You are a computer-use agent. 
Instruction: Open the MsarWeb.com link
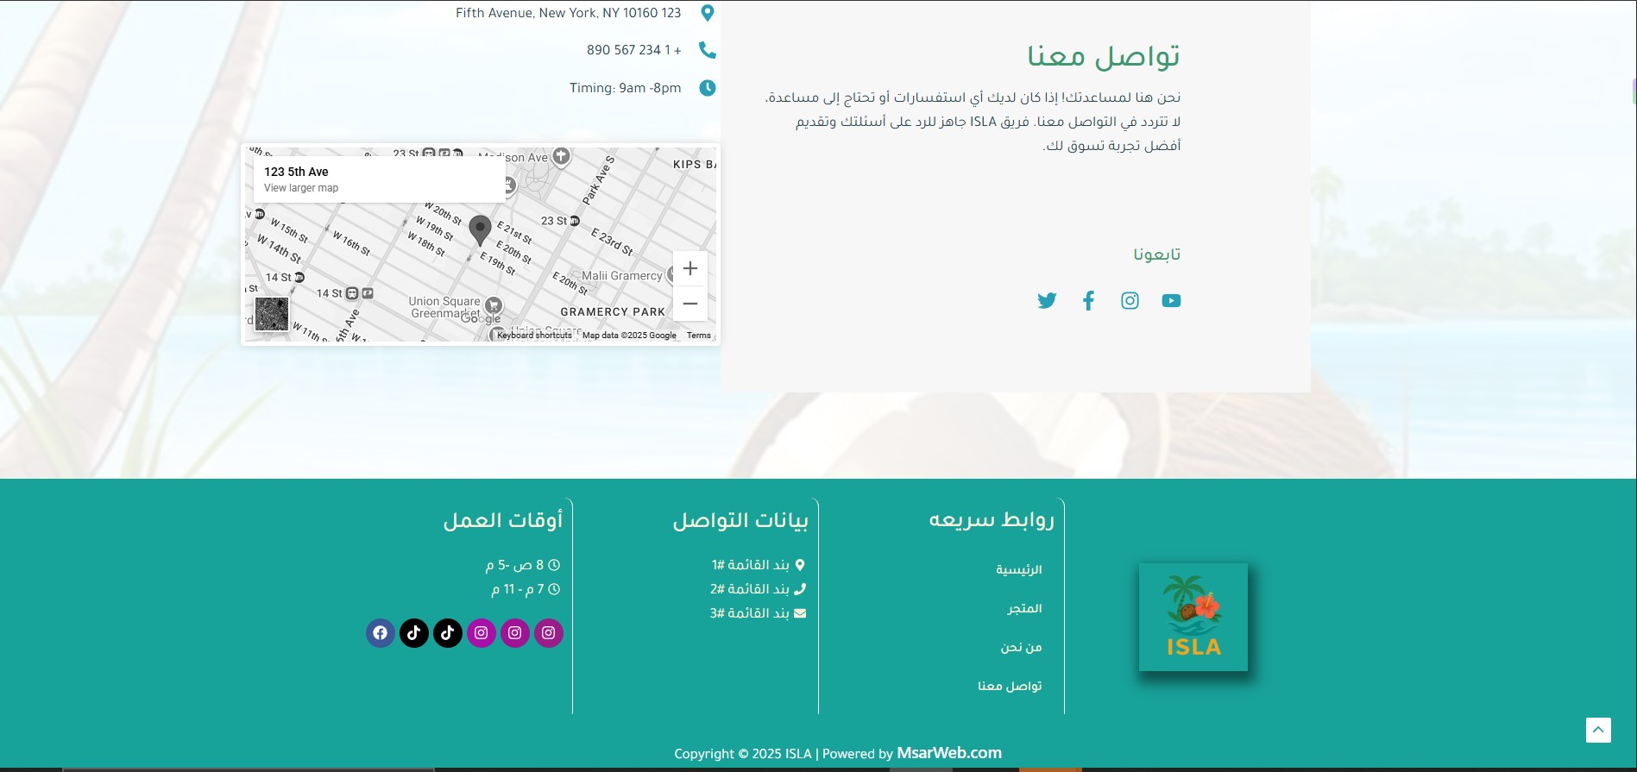click(x=949, y=753)
